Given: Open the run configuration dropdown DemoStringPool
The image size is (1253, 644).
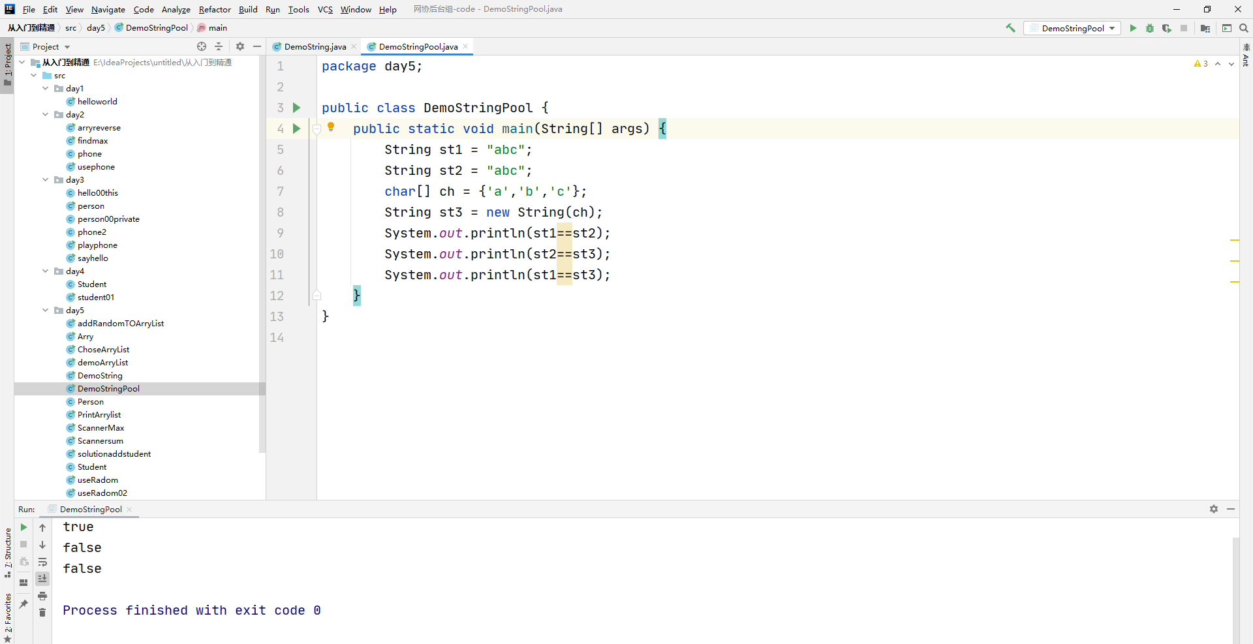Looking at the screenshot, I should point(1072,28).
